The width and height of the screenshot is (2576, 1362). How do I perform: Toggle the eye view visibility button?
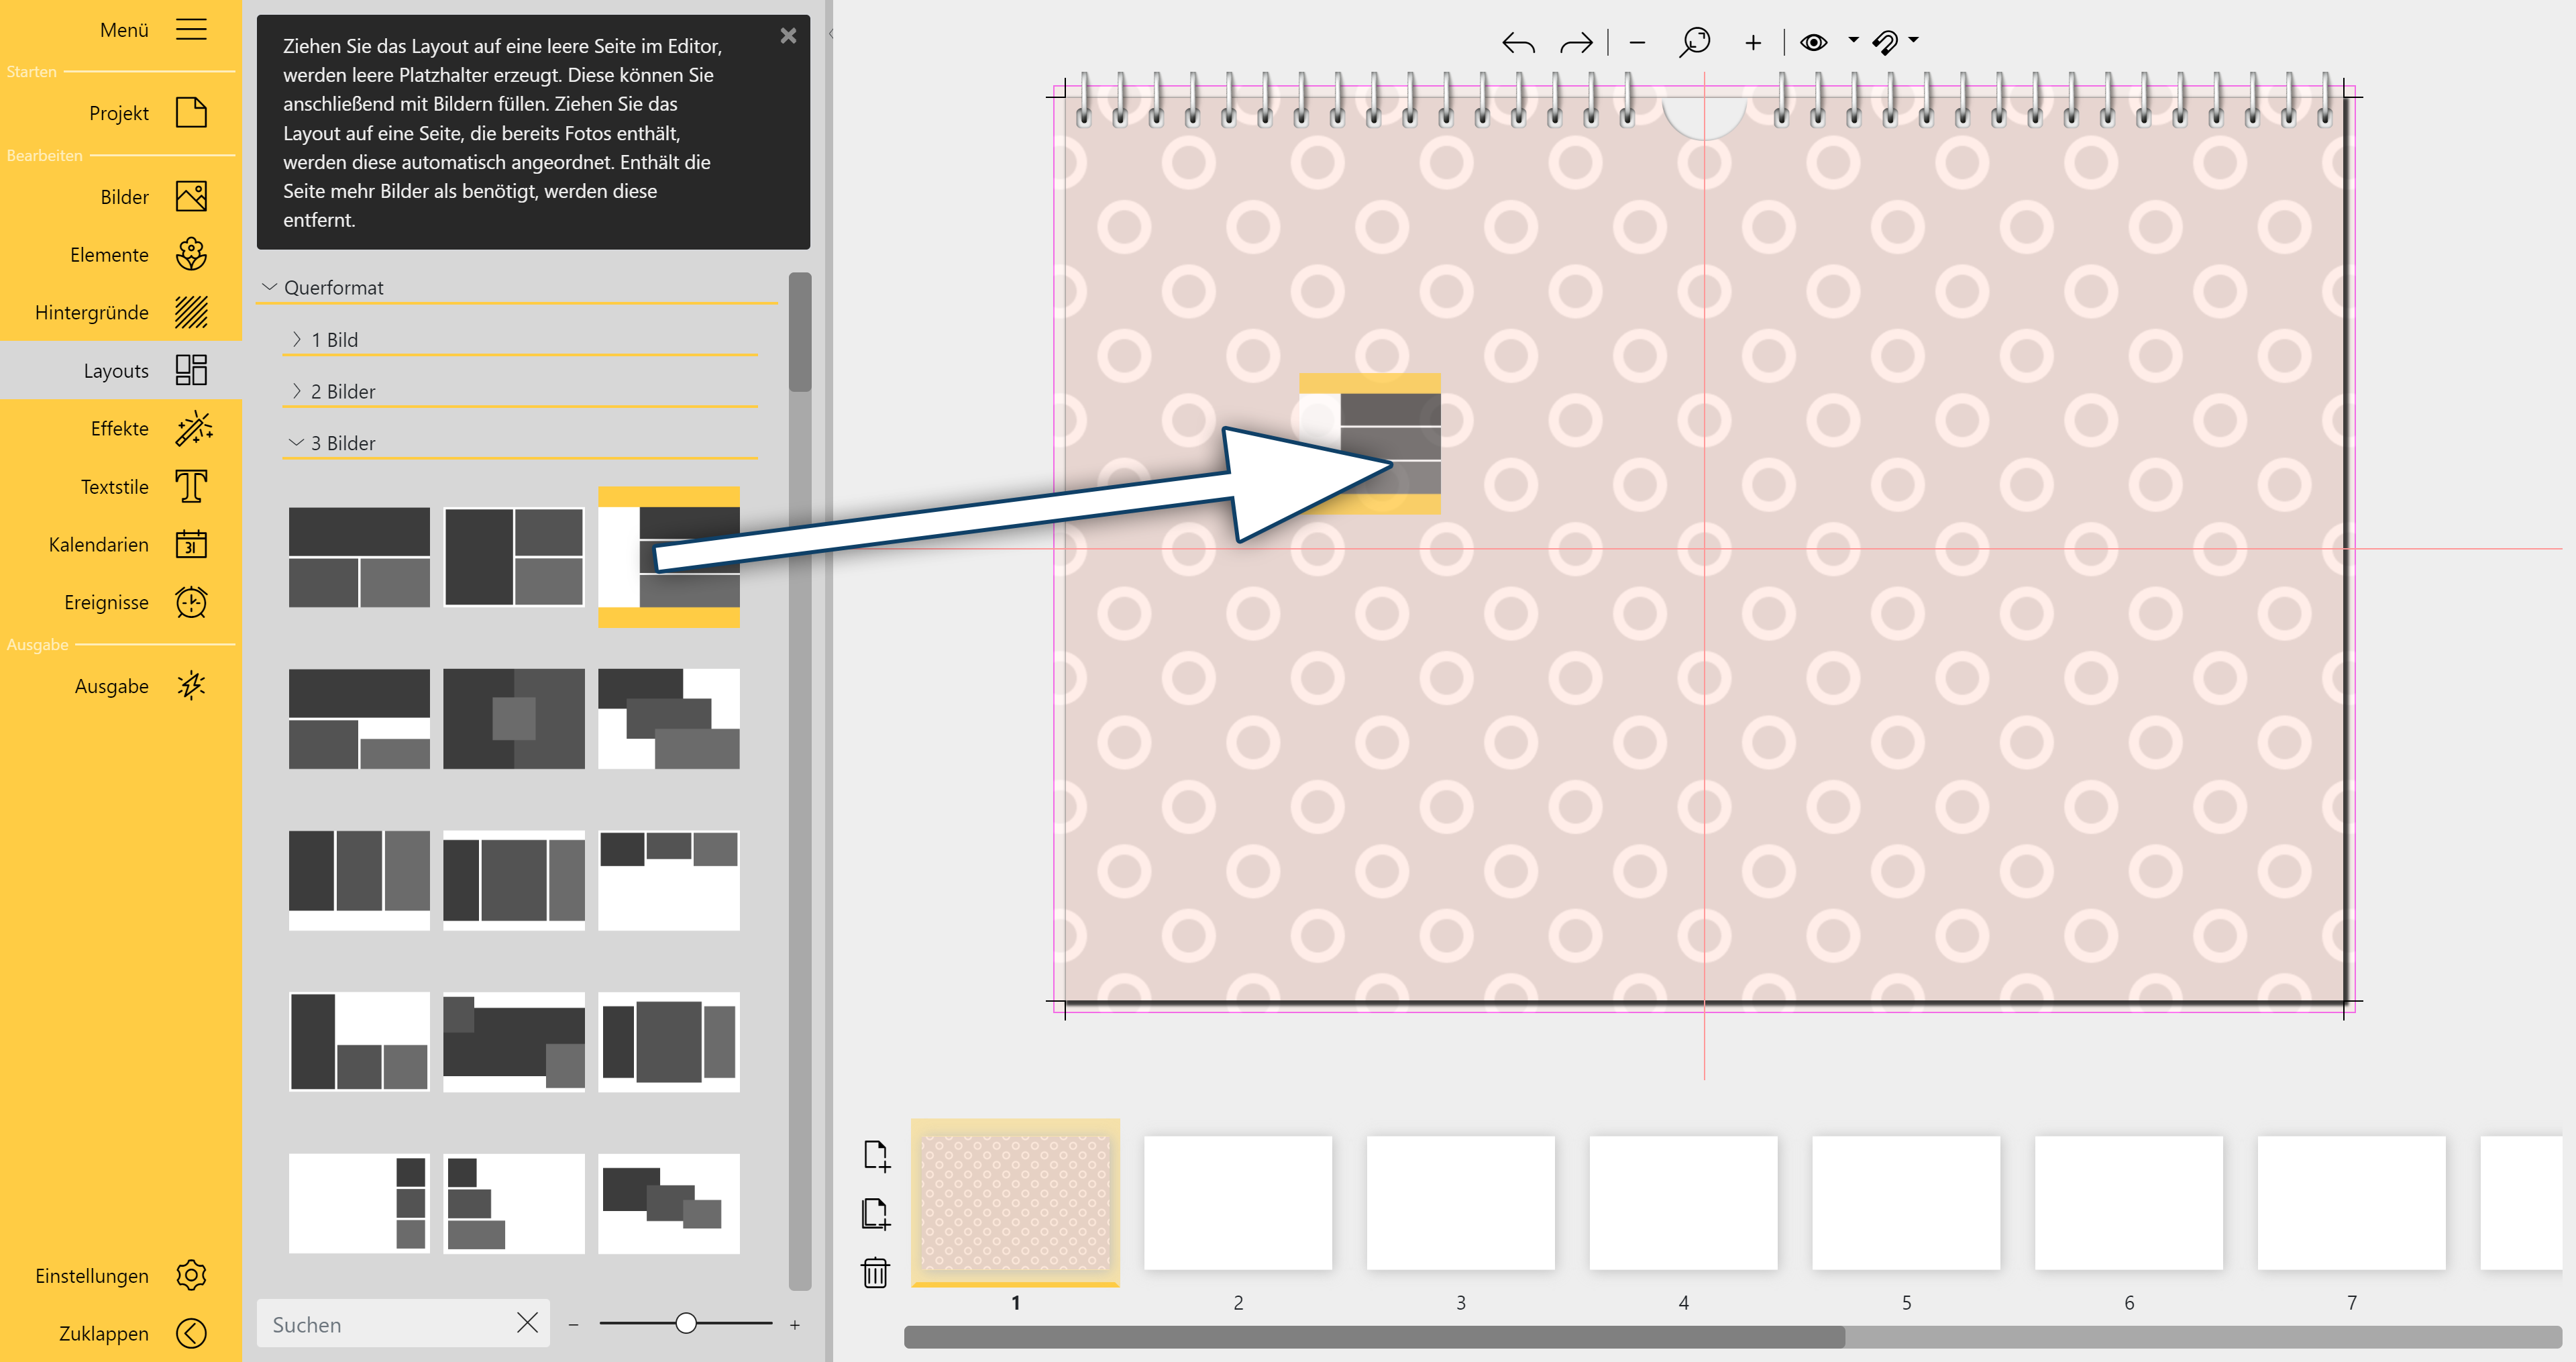point(1813,42)
